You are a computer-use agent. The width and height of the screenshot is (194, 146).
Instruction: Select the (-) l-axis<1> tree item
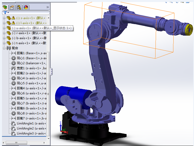31,23
